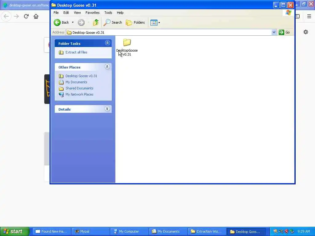Go back with the green Back arrow
This screenshot has height=236, width=315.
[62, 22]
